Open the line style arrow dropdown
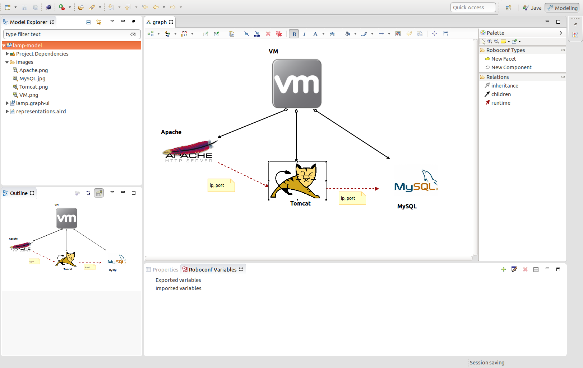Viewport: 583px width, 368px height. click(389, 34)
